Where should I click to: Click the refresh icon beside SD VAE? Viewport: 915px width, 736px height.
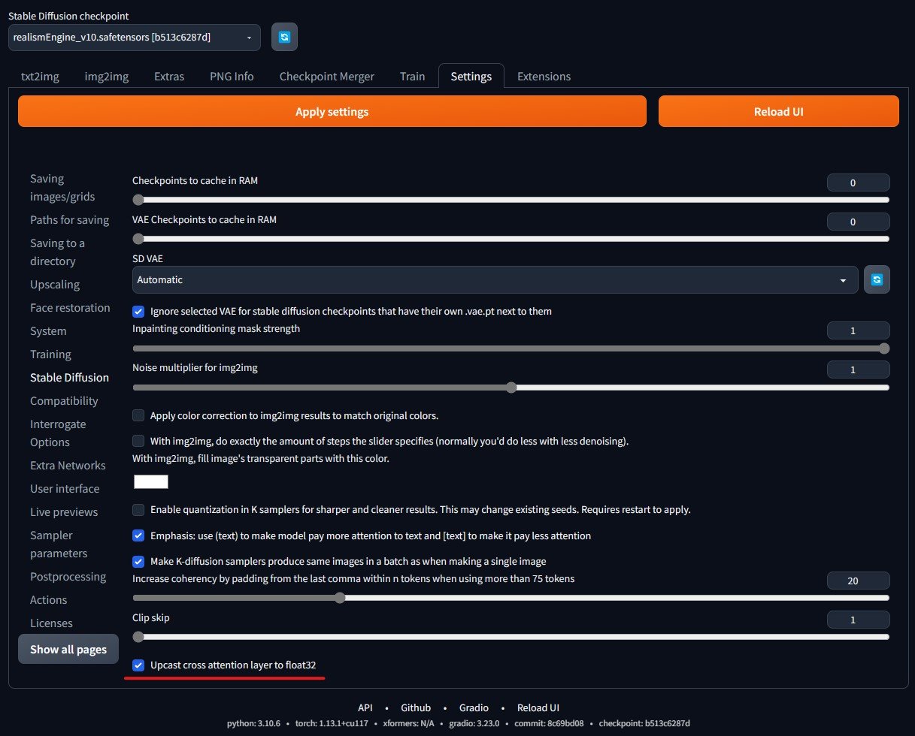coord(877,279)
